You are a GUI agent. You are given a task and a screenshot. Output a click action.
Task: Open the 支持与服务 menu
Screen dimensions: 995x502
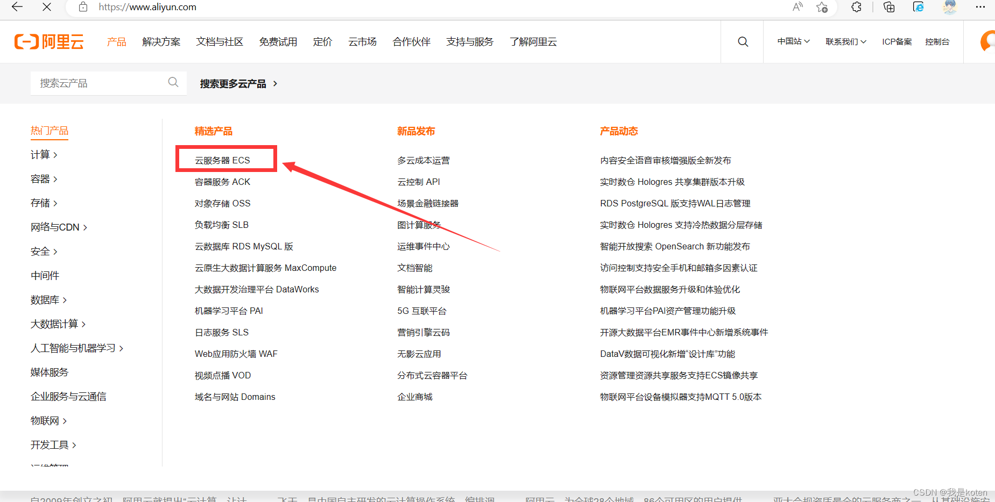tap(470, 41)
